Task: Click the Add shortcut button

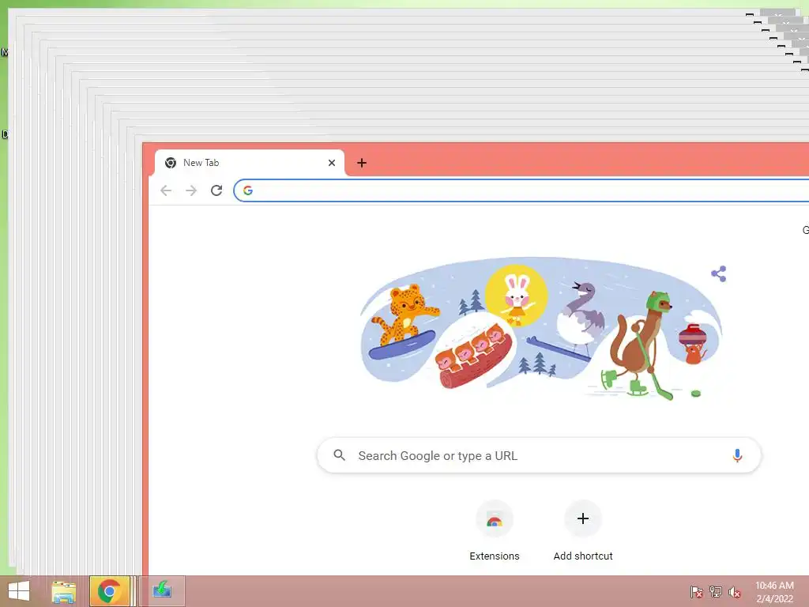Action: [x=583, y=530]
